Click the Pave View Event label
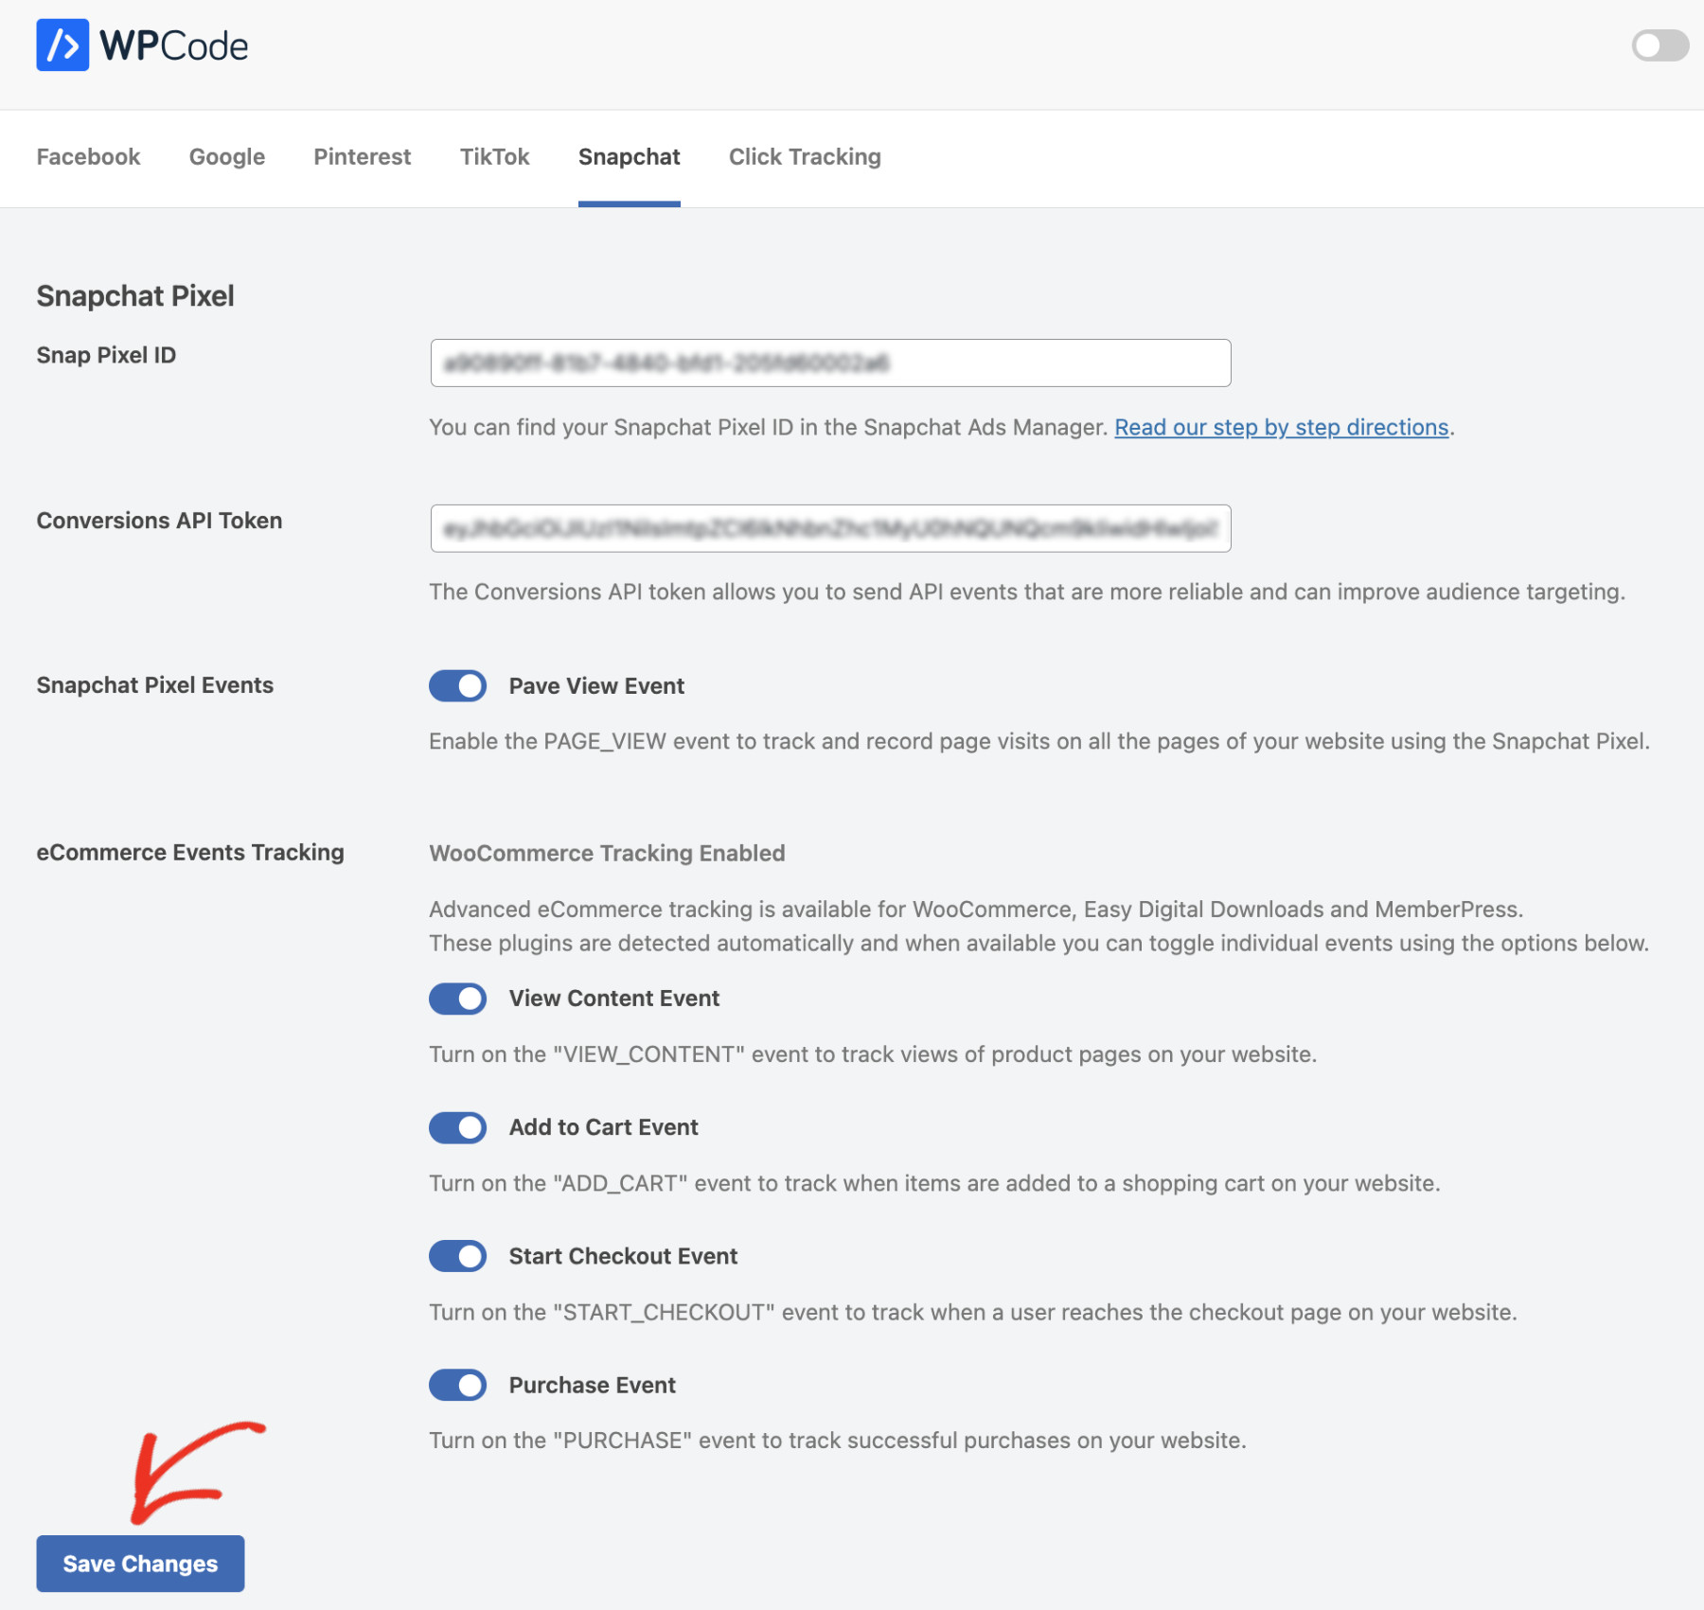 (596, 686)
